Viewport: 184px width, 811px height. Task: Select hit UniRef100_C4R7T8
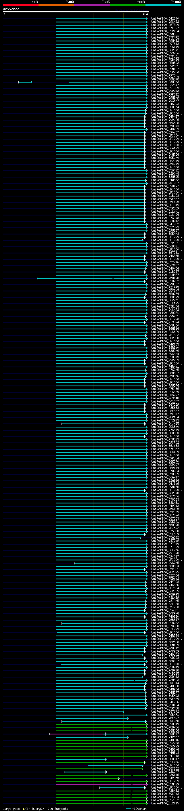pyautogui.click(x=165, y=636)
